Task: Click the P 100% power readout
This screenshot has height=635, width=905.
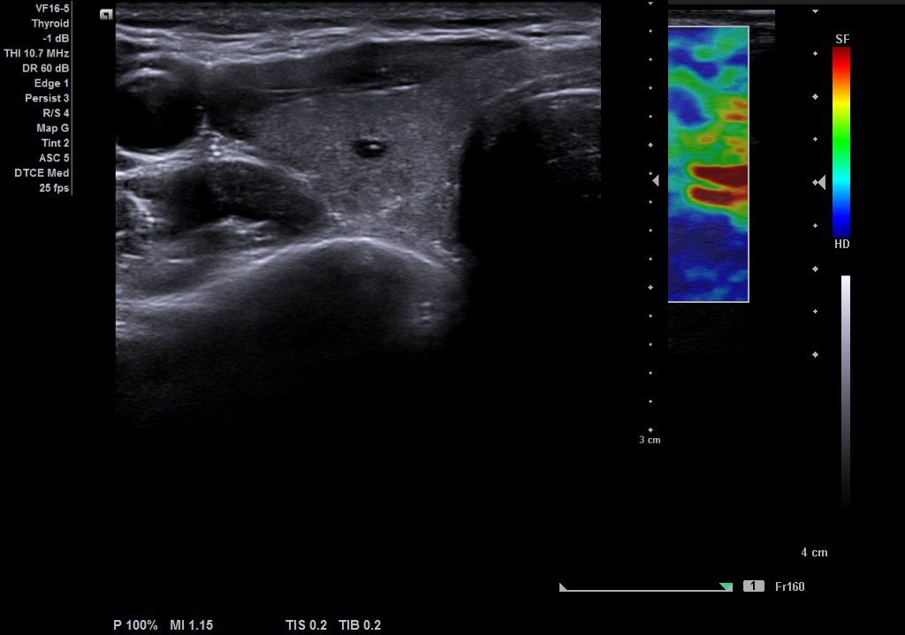Action: pyautogui.click(x=135, y=625)
